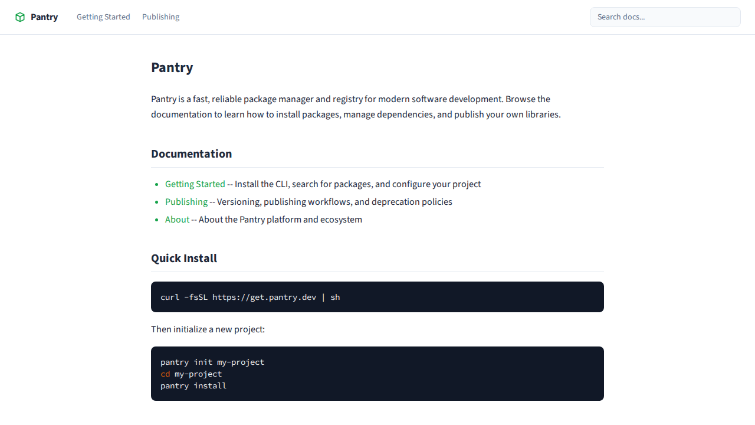Focus the Search docs input field
Image resolution: width=755 pixels, height=425 pixels.
[665, 17]
